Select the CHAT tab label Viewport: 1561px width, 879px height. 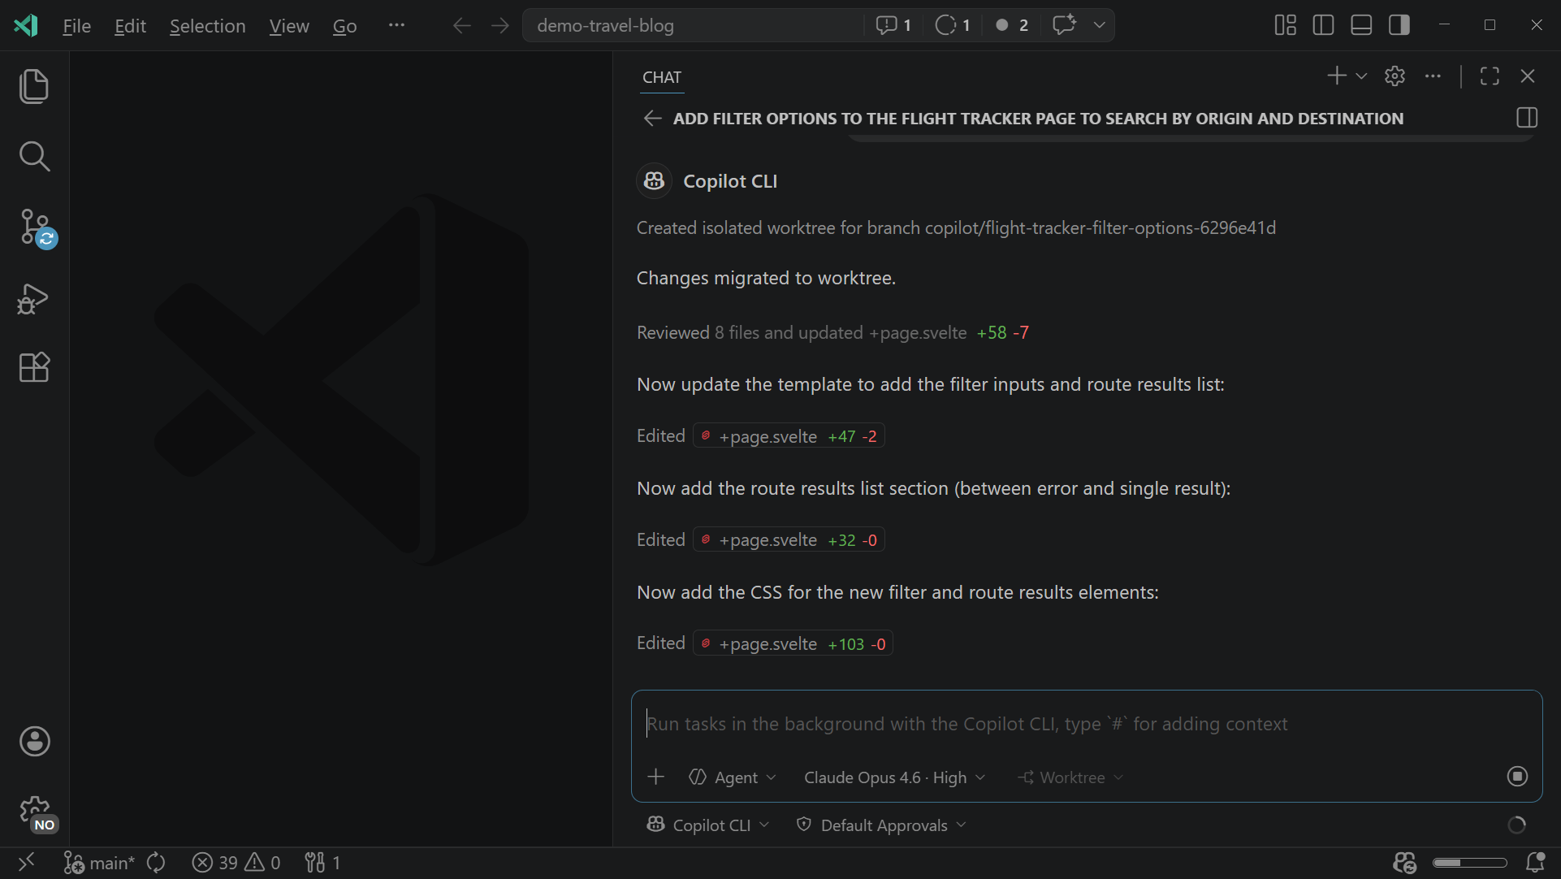(661, 76)
